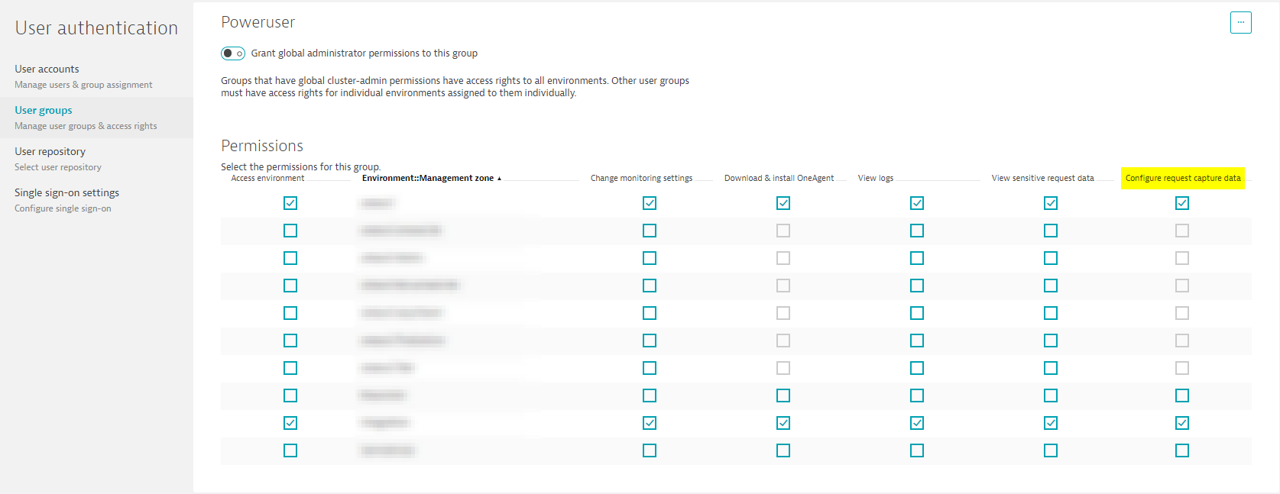Uncheck Configure request capture data, first row
This screenshot has height=494, width=1280.
[x=1182, y=203]
